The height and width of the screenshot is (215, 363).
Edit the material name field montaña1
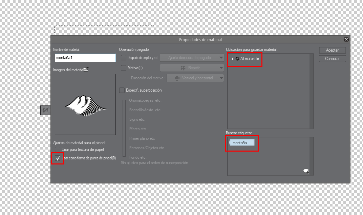[85, 58]
